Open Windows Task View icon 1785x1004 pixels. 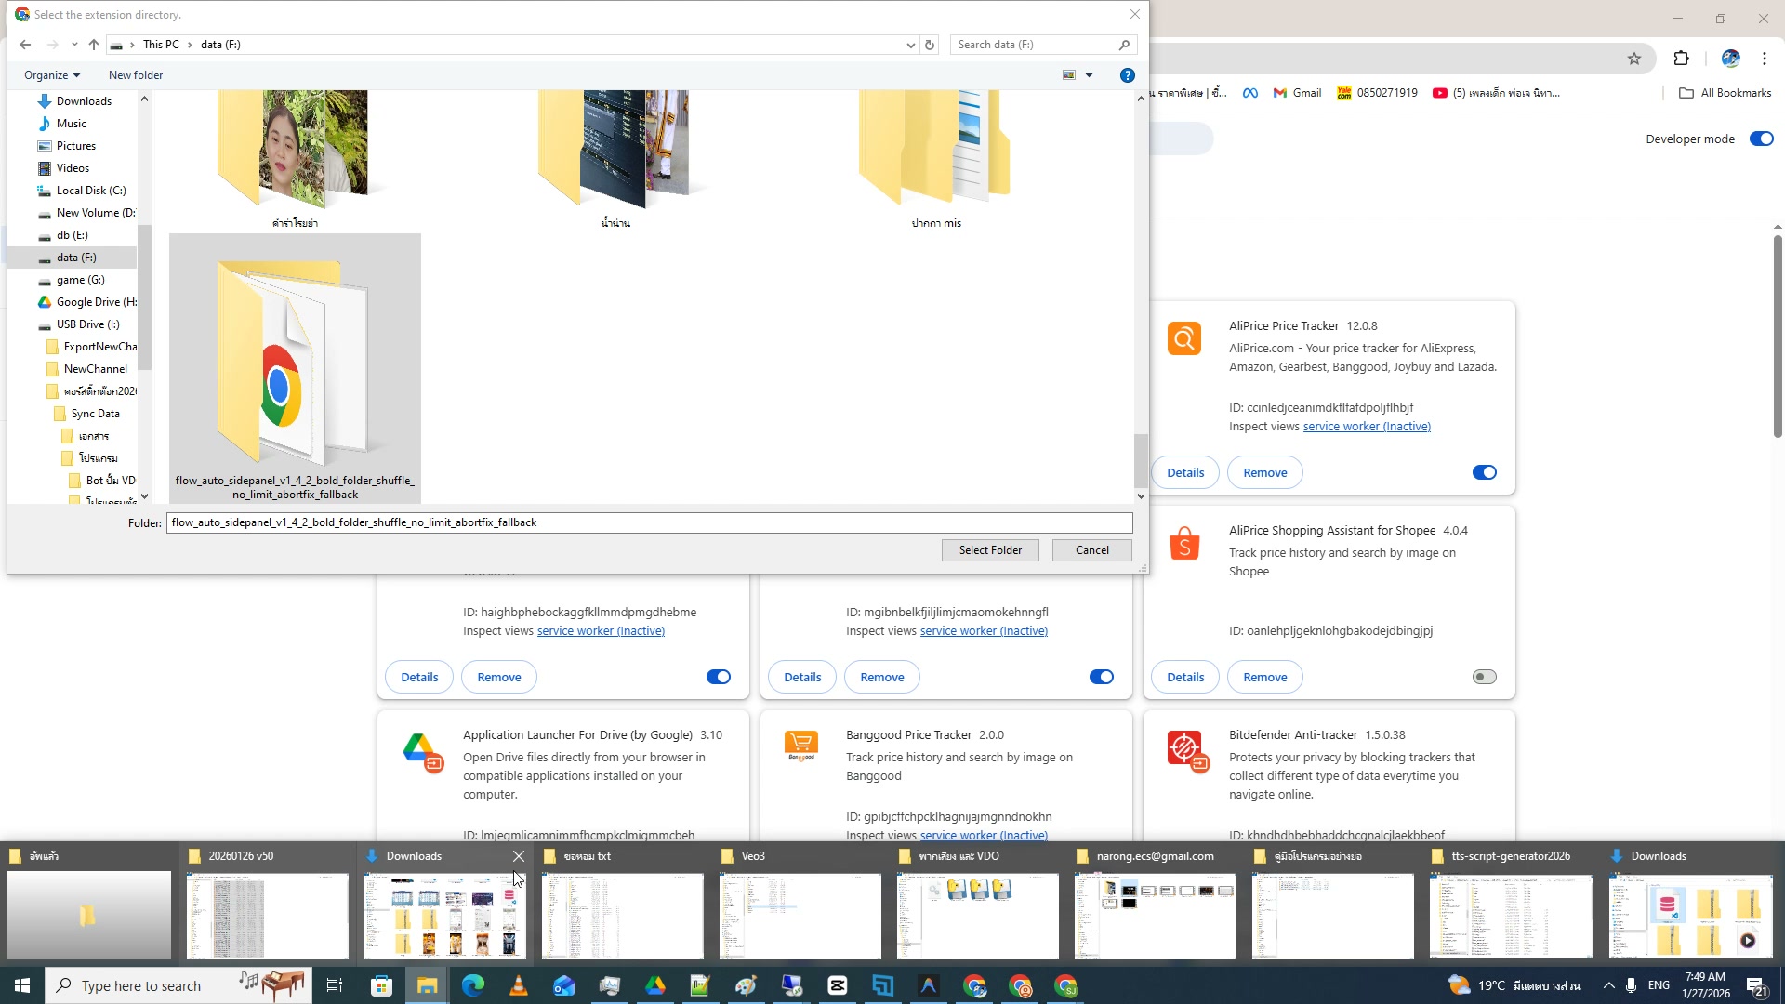click(x=335, y=986)
